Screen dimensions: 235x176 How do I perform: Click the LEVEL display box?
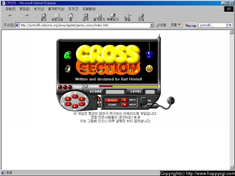point(150,92)
